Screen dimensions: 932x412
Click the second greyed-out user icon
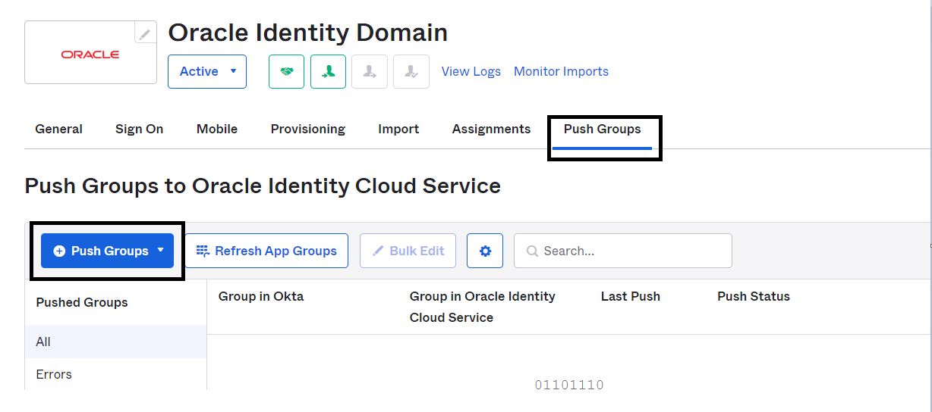[x=411, y=71]
